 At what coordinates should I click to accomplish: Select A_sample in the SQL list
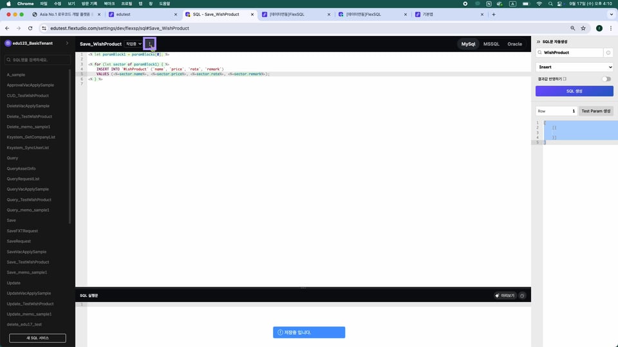tap(15, 75)
